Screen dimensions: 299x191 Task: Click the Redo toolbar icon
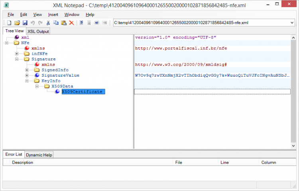[x=40, y=23]
